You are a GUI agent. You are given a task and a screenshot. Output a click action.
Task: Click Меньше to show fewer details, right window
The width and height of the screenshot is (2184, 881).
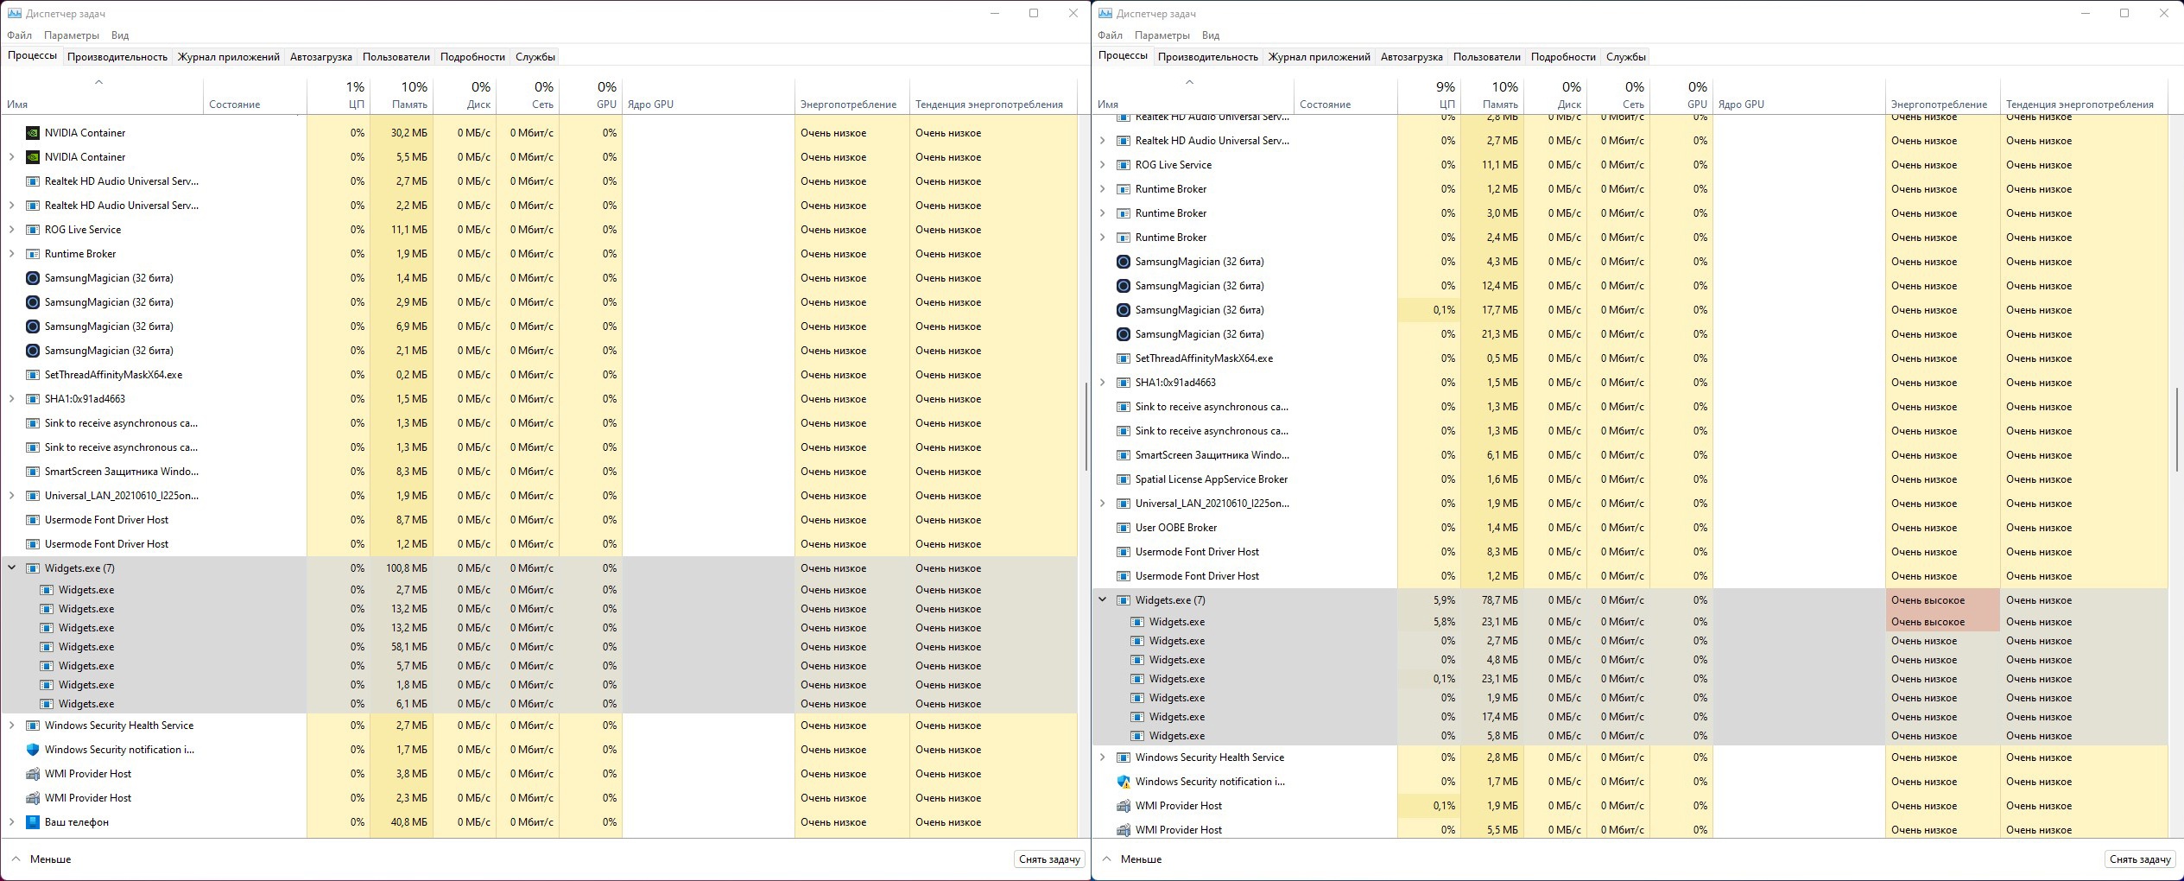point(1131,859)
